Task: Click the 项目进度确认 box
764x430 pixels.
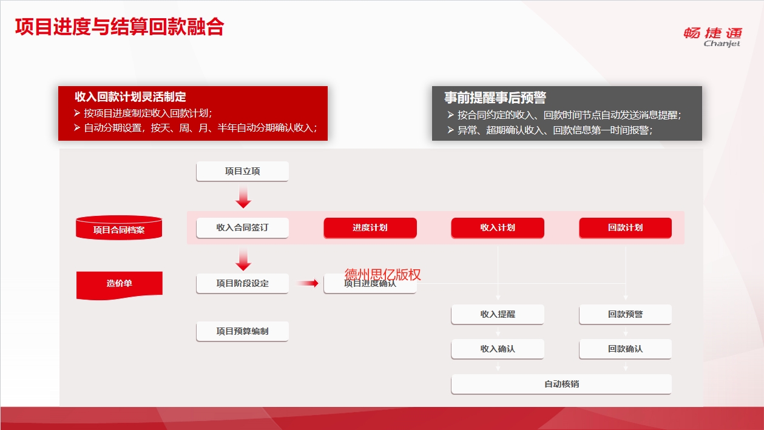Action: point(370,284)
